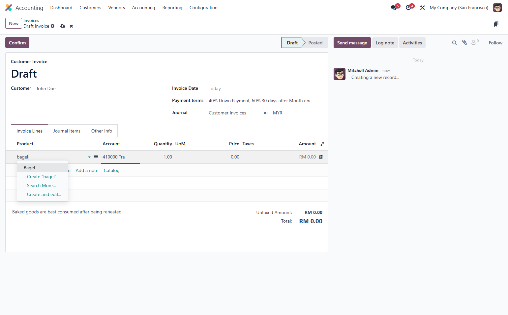The width and height of the screenshot is (508, 315).
Task: Switch to the Other Info tab
Action: pos(102,131)
